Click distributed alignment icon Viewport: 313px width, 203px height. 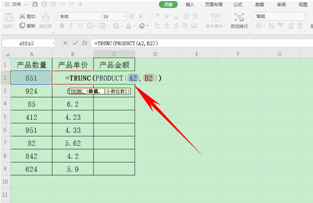coord(194,26)
